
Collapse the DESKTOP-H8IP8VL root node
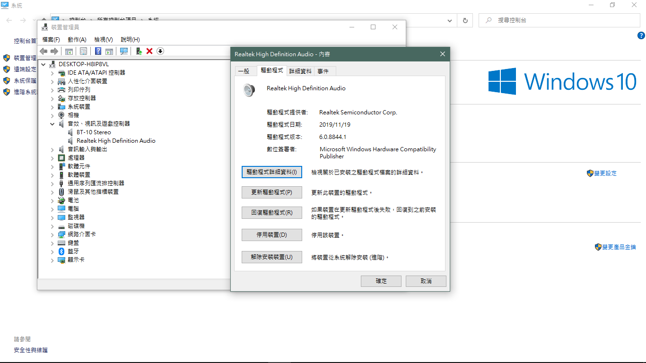tap(44, 64)
